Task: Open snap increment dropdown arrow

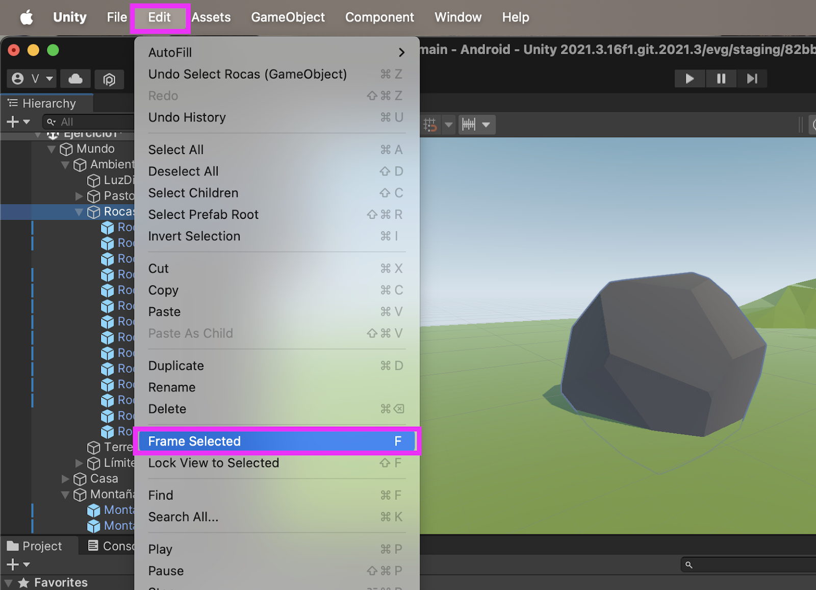Action: (486, 125)
